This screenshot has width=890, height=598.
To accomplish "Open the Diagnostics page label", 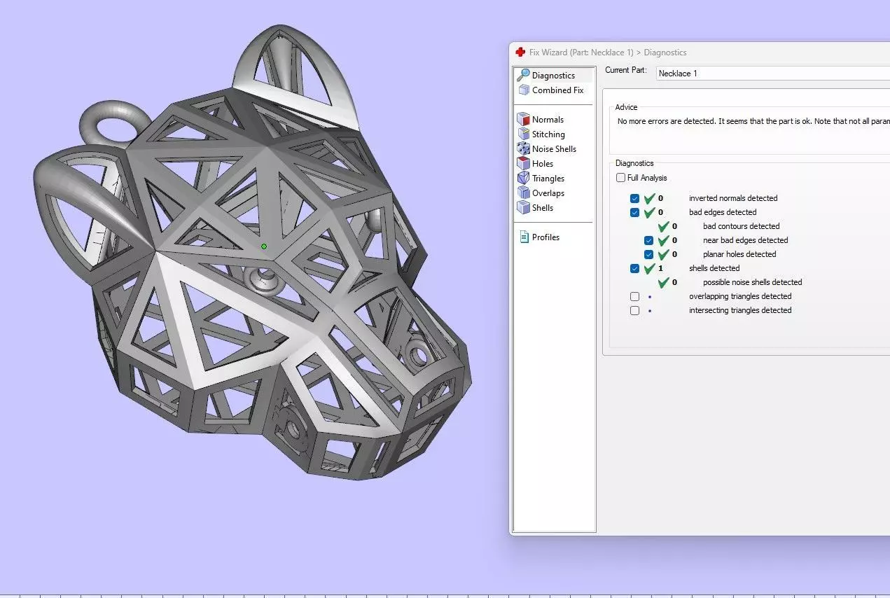I will (x=553, y=76).
